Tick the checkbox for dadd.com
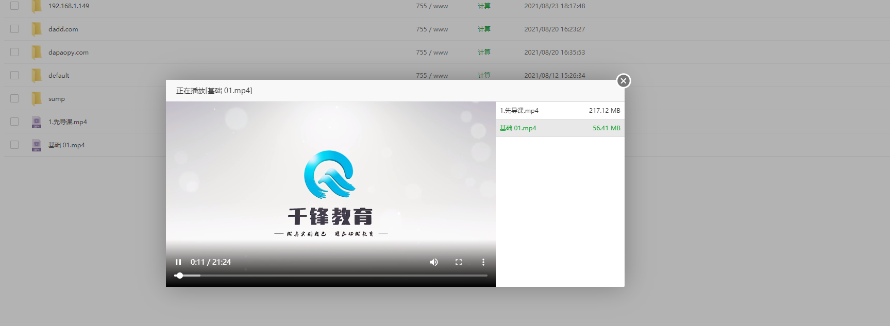Image resolution: width=890 pixels, height=326 pixels. (x=14, y=29)
